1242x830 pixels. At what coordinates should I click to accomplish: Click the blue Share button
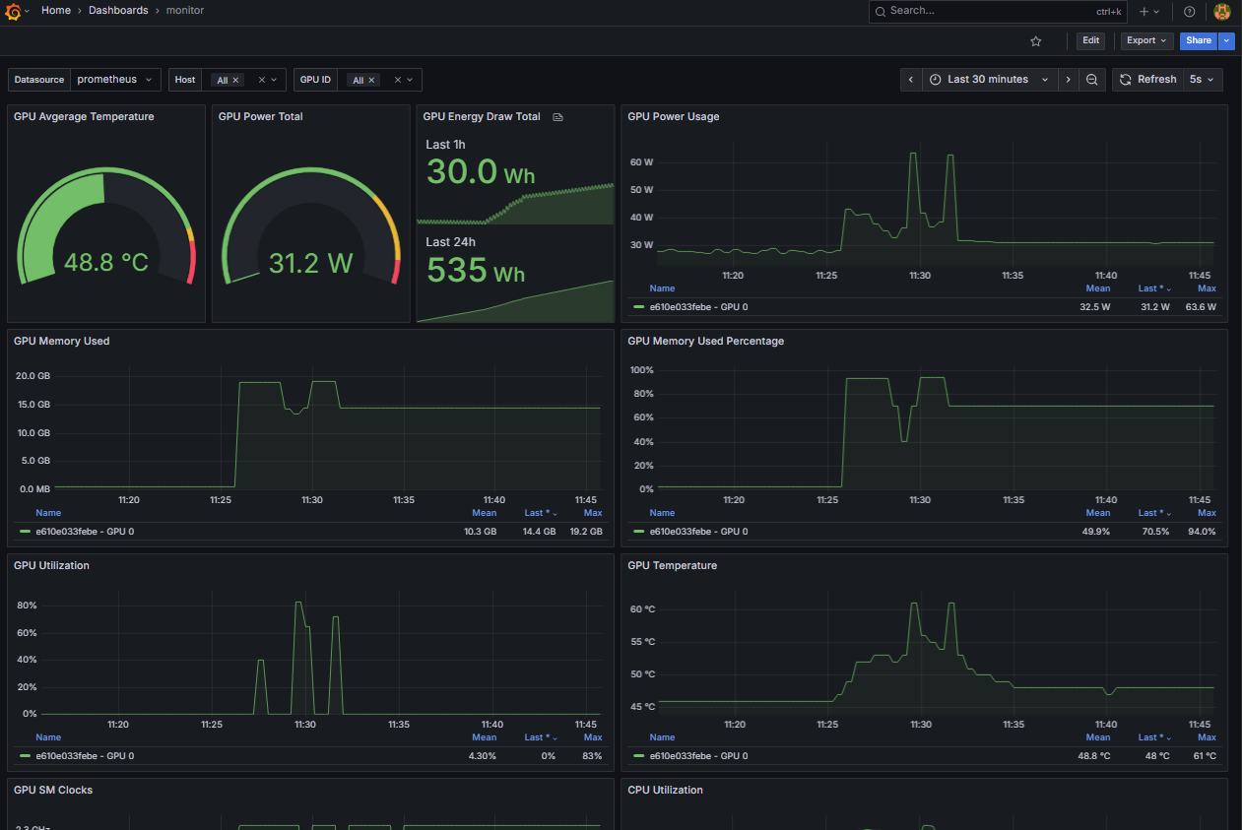click(x=1198, y=41)
